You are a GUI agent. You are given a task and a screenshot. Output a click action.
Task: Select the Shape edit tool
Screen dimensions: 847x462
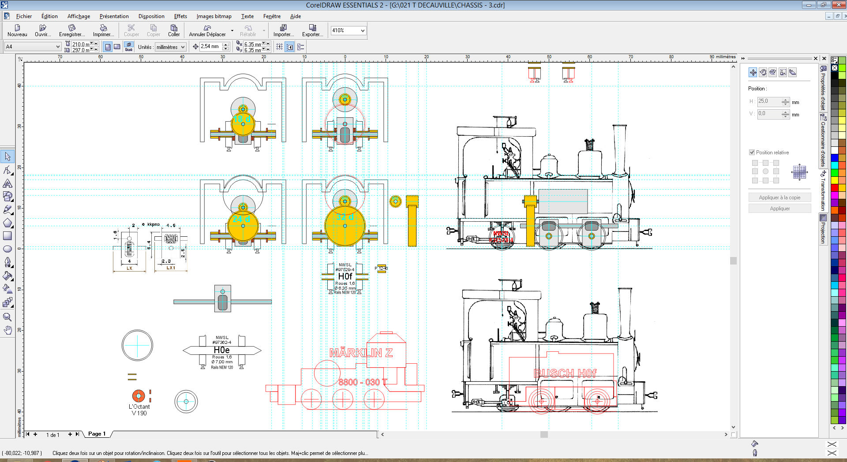(x=7, y=170)
